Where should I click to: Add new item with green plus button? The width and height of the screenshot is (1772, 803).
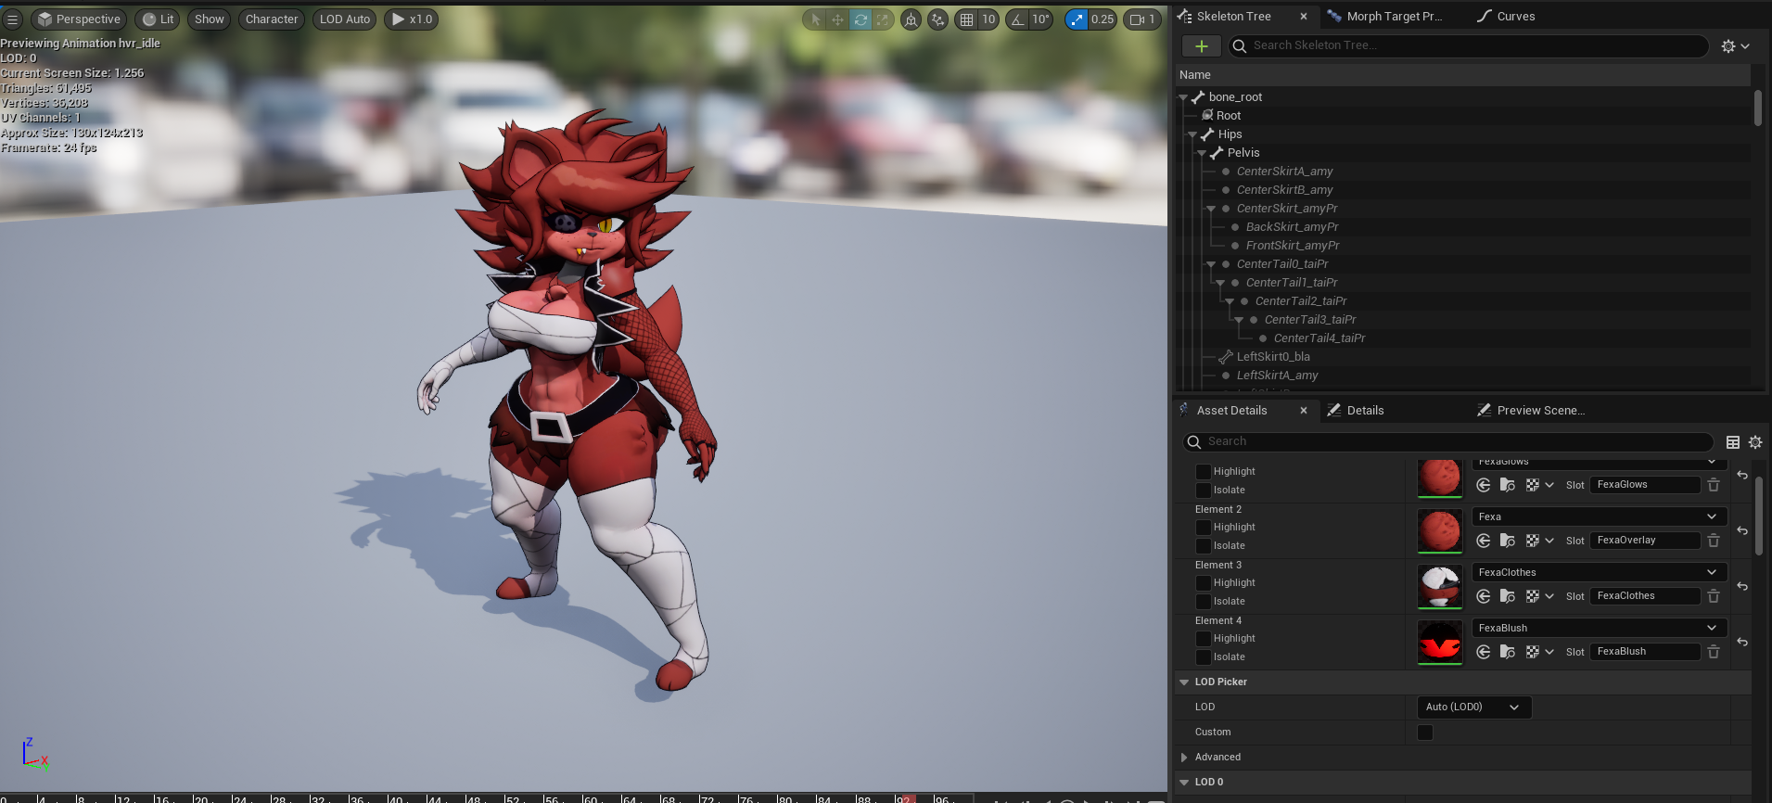[1202, 46]
